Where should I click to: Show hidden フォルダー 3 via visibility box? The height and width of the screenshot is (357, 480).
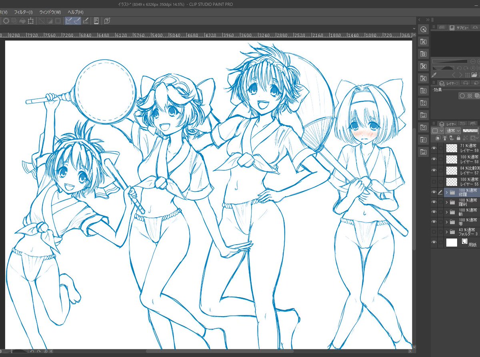[x=434, y=231]
